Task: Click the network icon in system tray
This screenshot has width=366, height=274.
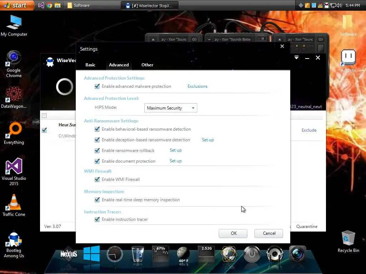Action: [x=333, y=5]
